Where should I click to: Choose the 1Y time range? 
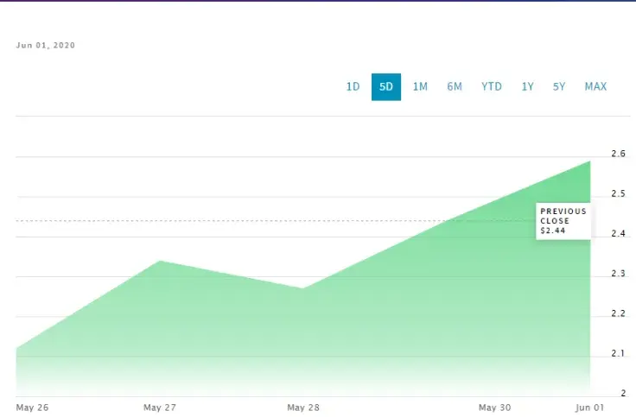tap(527, 86)
